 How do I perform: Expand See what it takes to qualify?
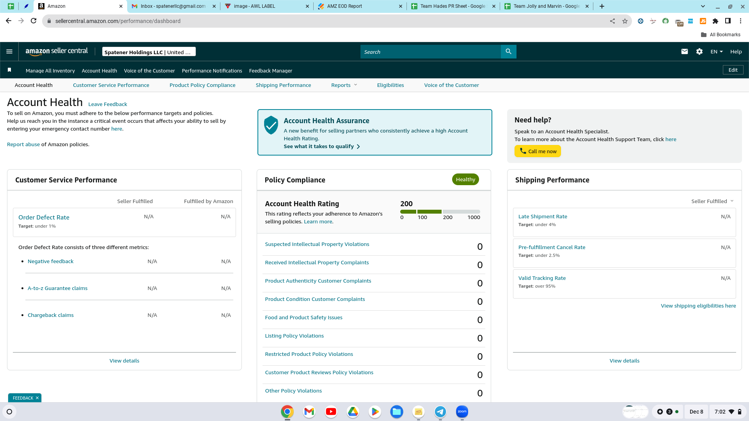(322, 146)
